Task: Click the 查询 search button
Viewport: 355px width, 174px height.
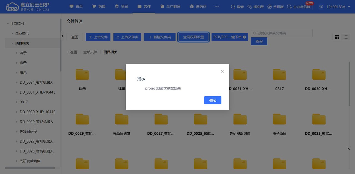Action: [x=259, y=41]
